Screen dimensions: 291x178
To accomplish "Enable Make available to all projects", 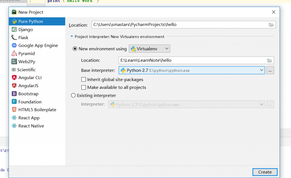I will coord(84,87).
